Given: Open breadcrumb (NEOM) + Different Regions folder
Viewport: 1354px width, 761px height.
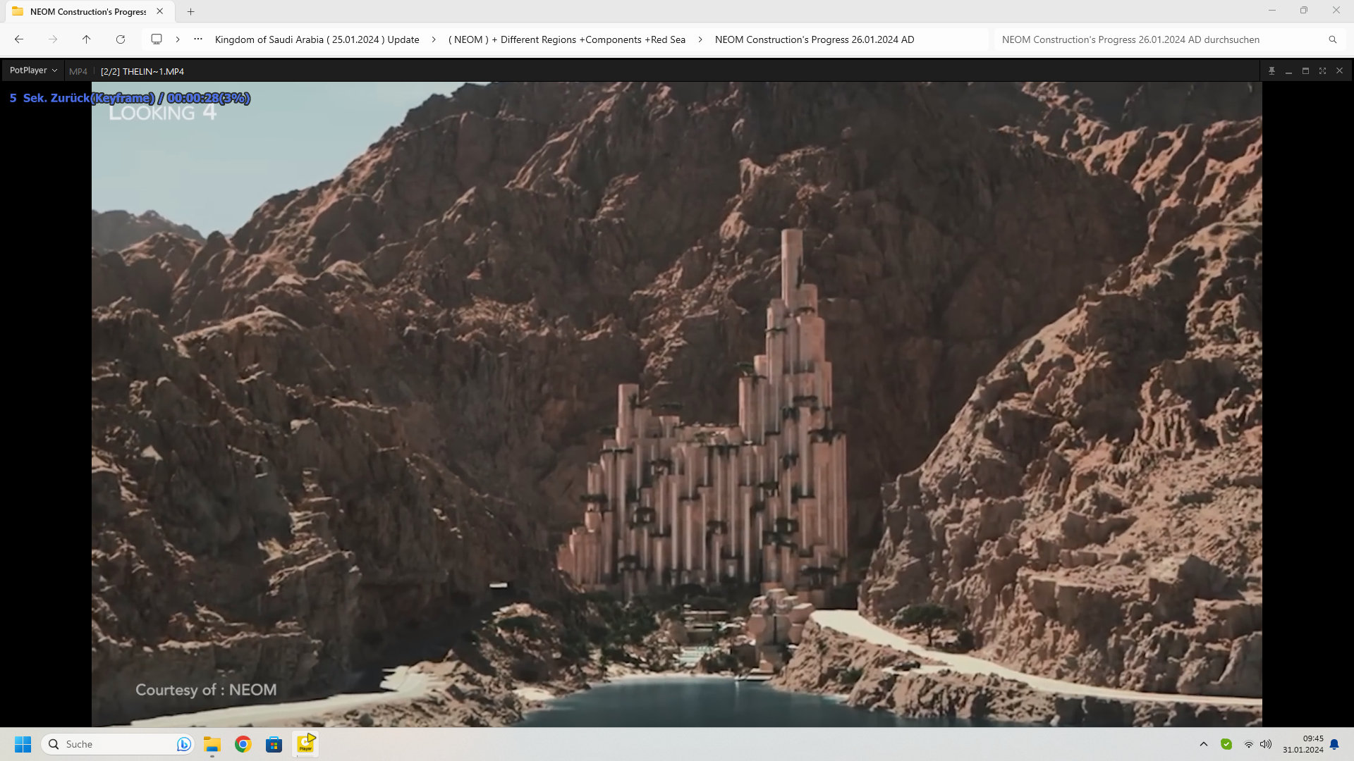Looking at the screenshot, I should point(567,39).
